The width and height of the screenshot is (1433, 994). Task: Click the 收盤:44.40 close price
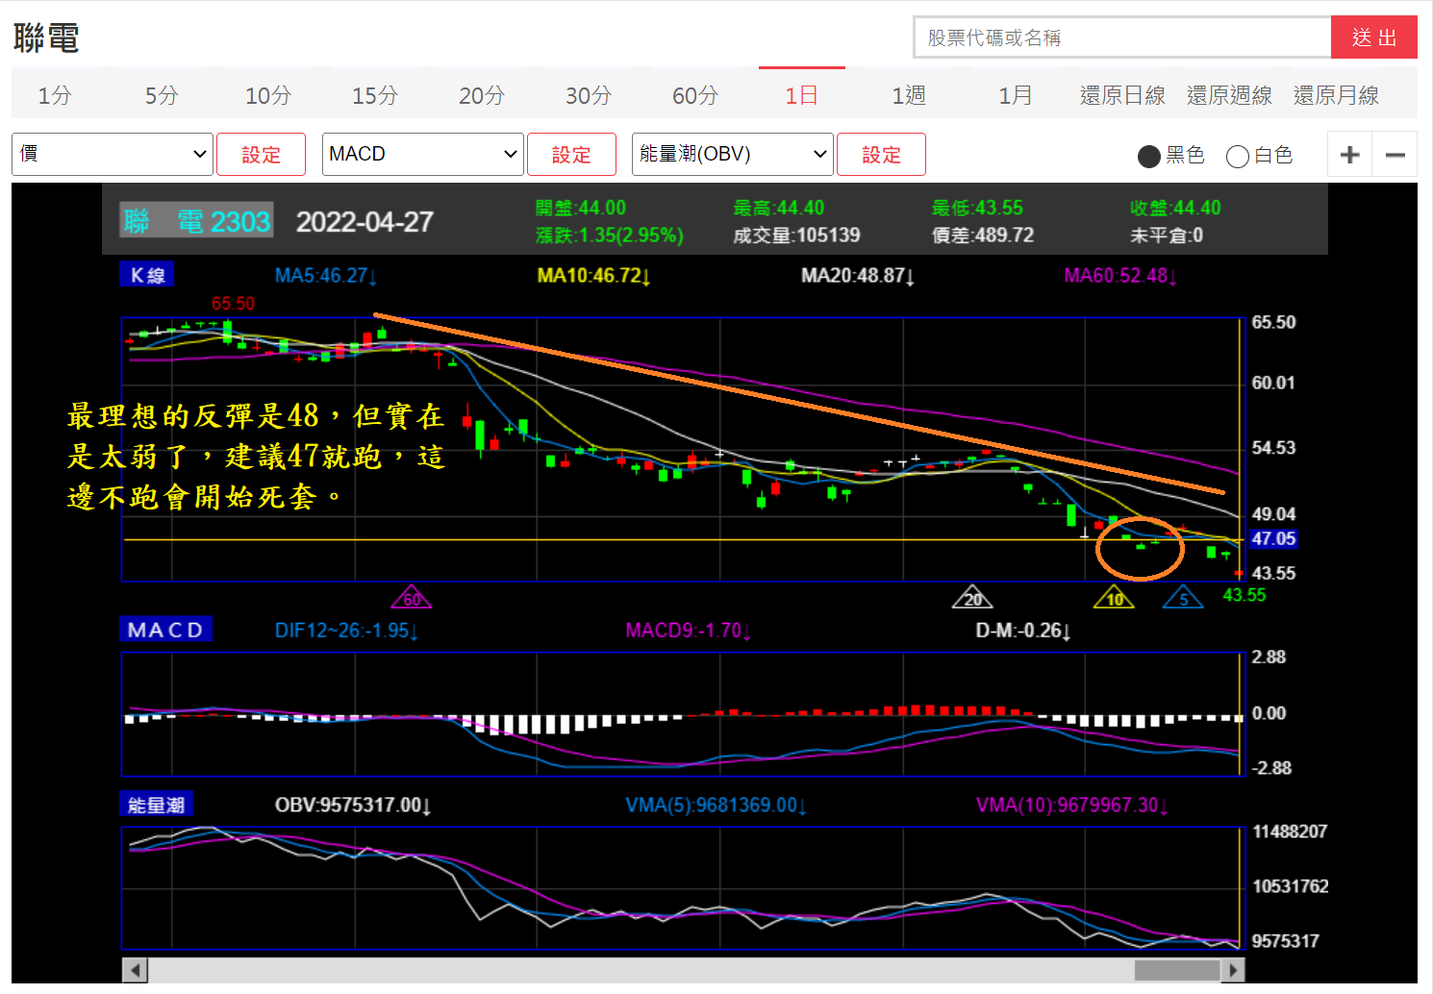[x=1175, y=208]
